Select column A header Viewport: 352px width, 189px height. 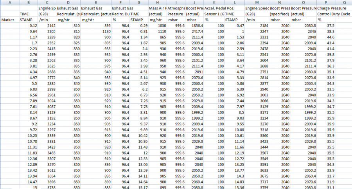(x=10, y=2)
